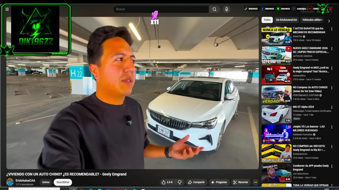
Task: Open options menu for Geely Emgrand vs Kia K3 video
Action: [x=332, y=146]
